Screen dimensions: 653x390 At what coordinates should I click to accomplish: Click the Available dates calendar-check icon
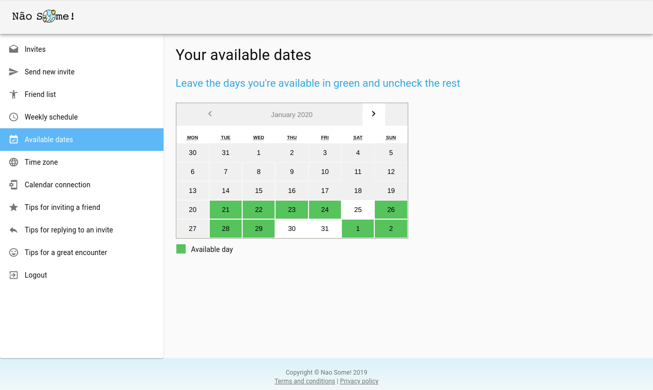click(x=14, y=140)
